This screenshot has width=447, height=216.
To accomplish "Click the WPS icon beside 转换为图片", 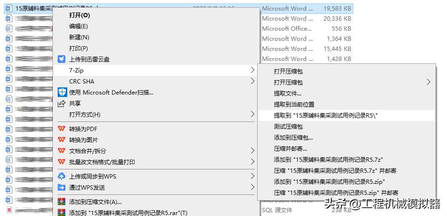I will click(62, 140).
